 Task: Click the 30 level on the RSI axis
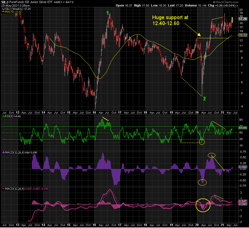click(241, 139)
